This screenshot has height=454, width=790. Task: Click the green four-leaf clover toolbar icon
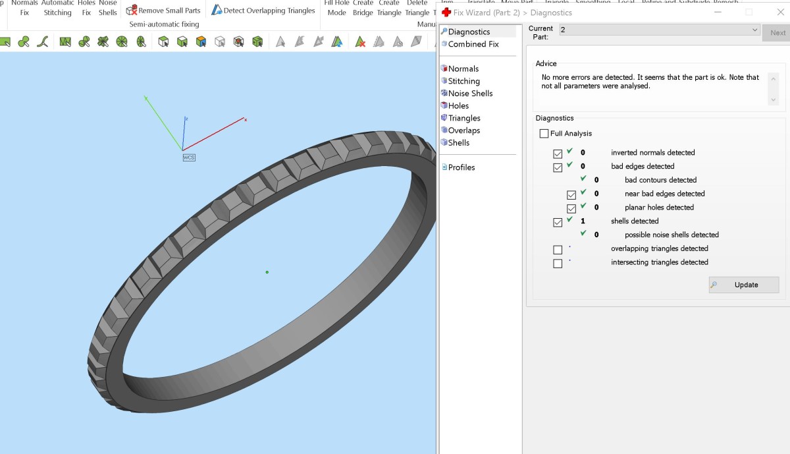(x=103, y=42)
